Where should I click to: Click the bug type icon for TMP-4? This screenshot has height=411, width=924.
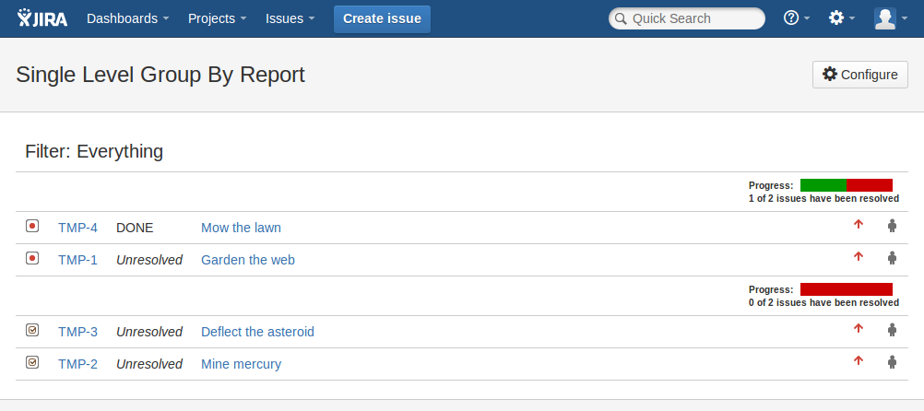coord(32,226)
